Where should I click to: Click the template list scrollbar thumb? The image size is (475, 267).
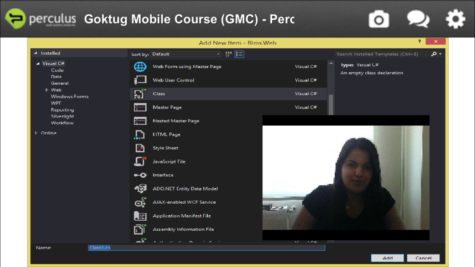coord(331,105)
